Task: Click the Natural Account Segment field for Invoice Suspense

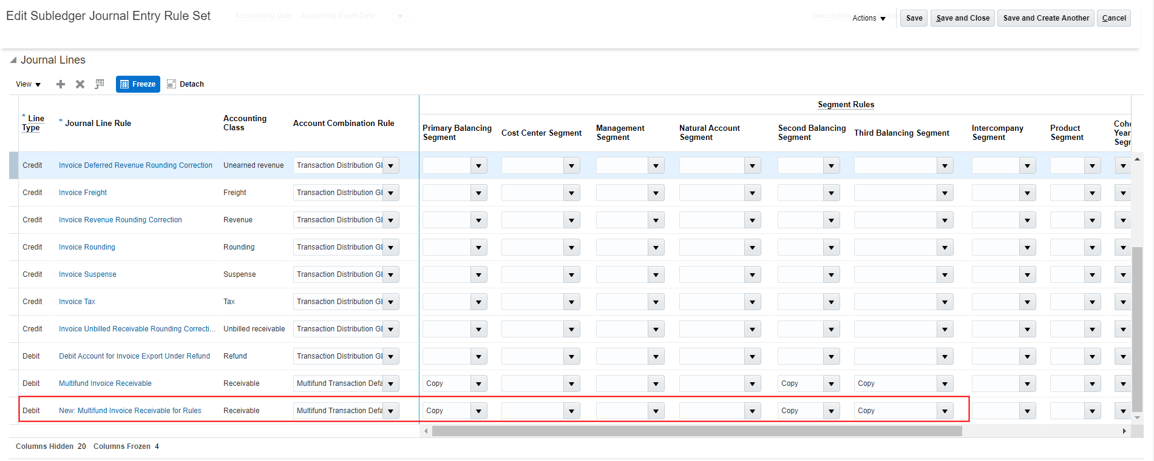Action: pos(711,274)
